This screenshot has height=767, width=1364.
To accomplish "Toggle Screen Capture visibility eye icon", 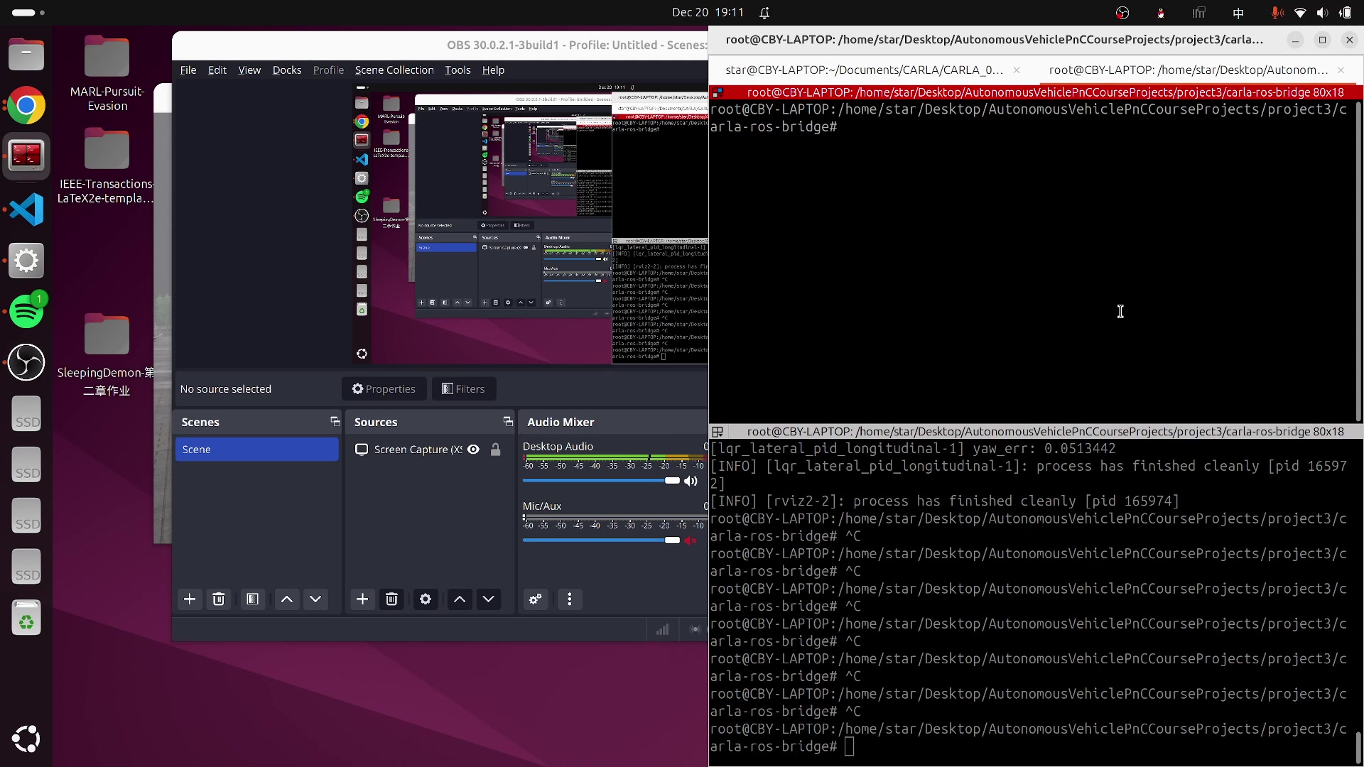I will pyautogui.click(x=474, y=450).
